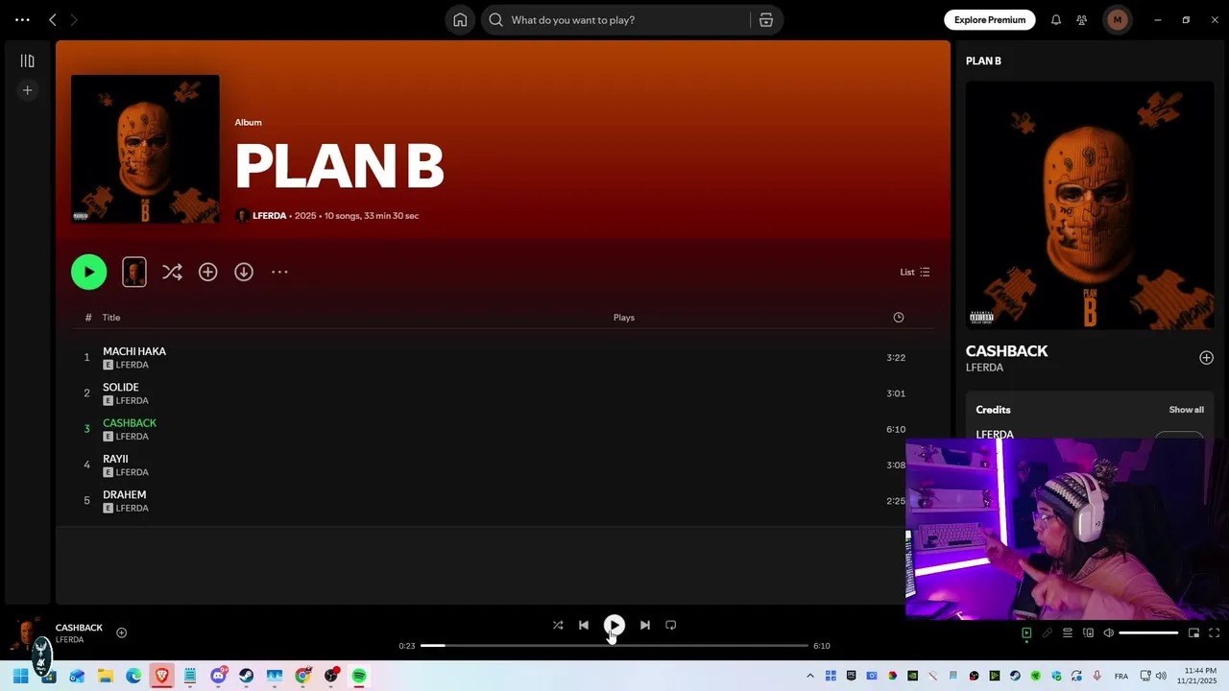Screen dimensions: 1229x691
Task: Toggle repeat in the player bar
Action: (x=671, y=625)
